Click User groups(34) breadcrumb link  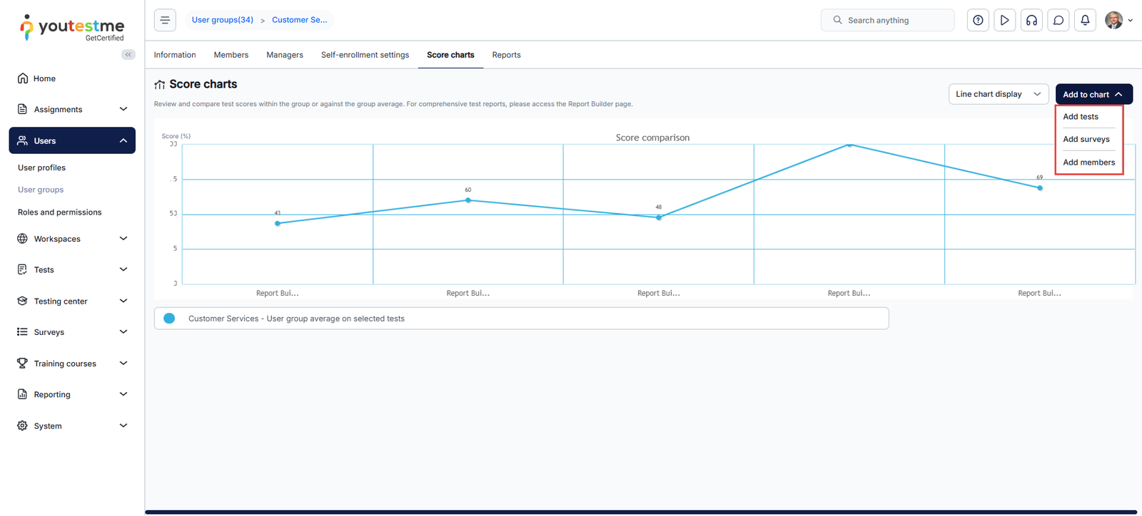(x=222, y=20)
